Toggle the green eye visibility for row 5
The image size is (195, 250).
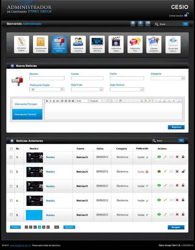pos(159,214)
